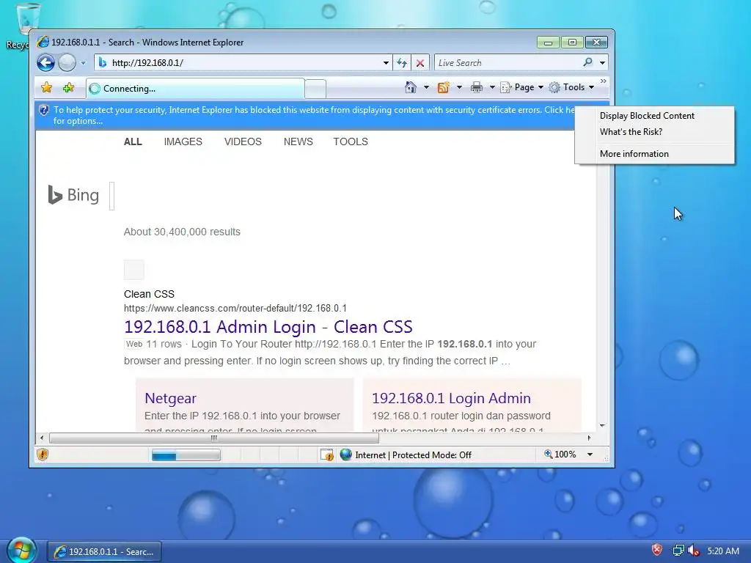
Task: Open Bing TOOLS tab
Action: pos(351,141)
